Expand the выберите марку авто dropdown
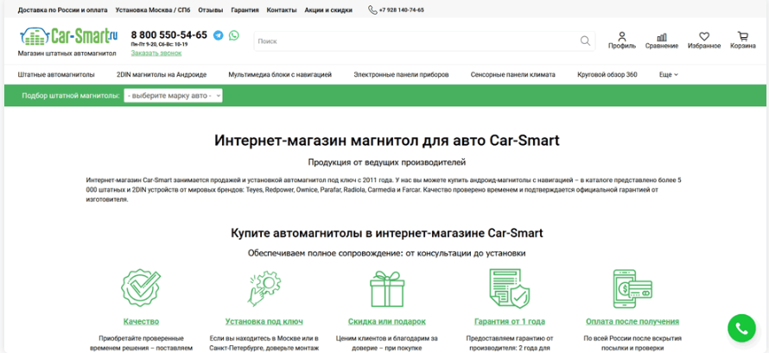Viewport: 769px width, 353px height. (x=173, y=96)
